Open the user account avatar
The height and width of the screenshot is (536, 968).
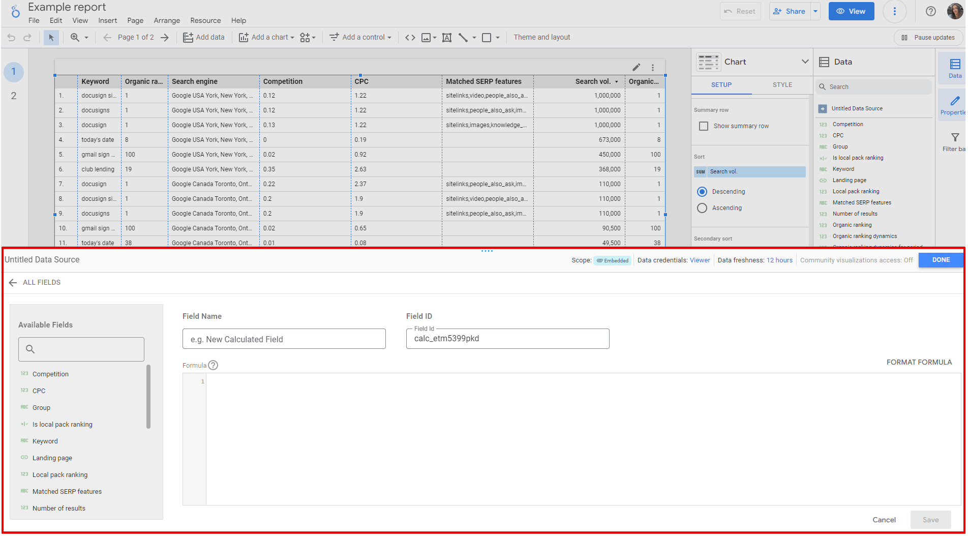point(955,11)
